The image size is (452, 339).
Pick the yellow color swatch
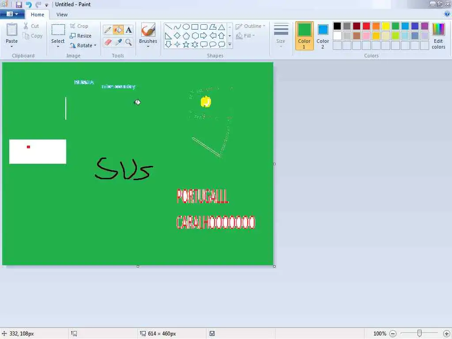[386, 26]
